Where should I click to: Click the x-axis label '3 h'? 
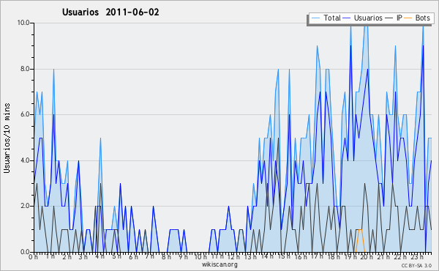pyautogui.click(x=83, y=257)
